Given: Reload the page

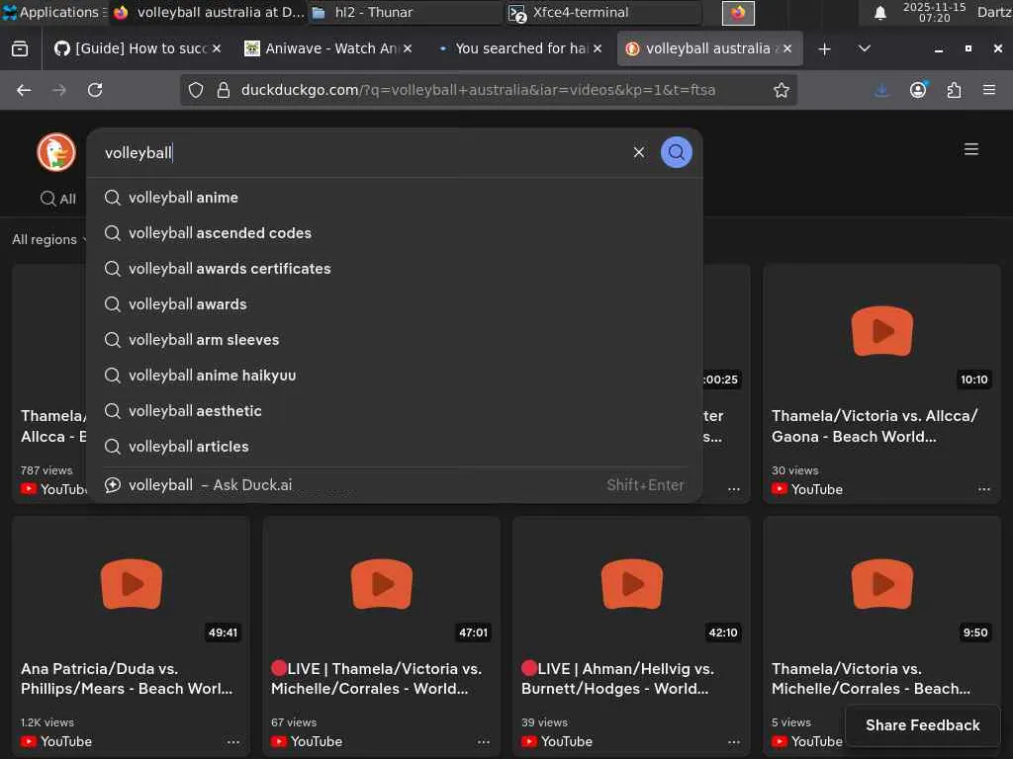Looking at the screenshot, I should click(x=95, y=90).
